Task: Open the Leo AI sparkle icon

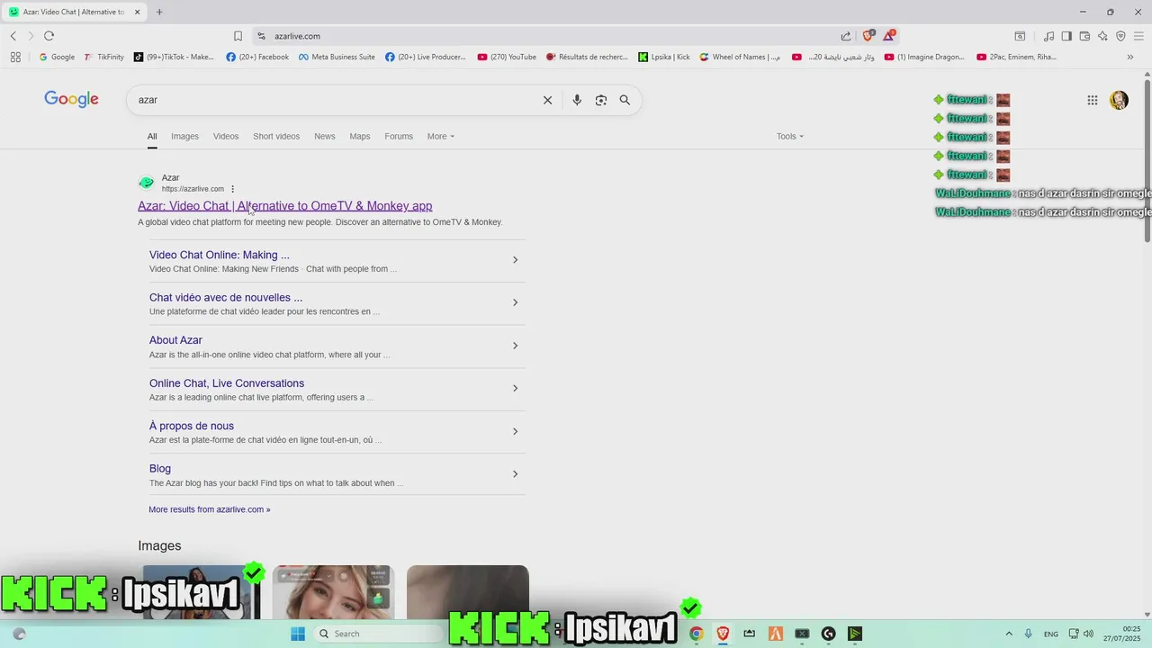Action: pos(1102,36)
